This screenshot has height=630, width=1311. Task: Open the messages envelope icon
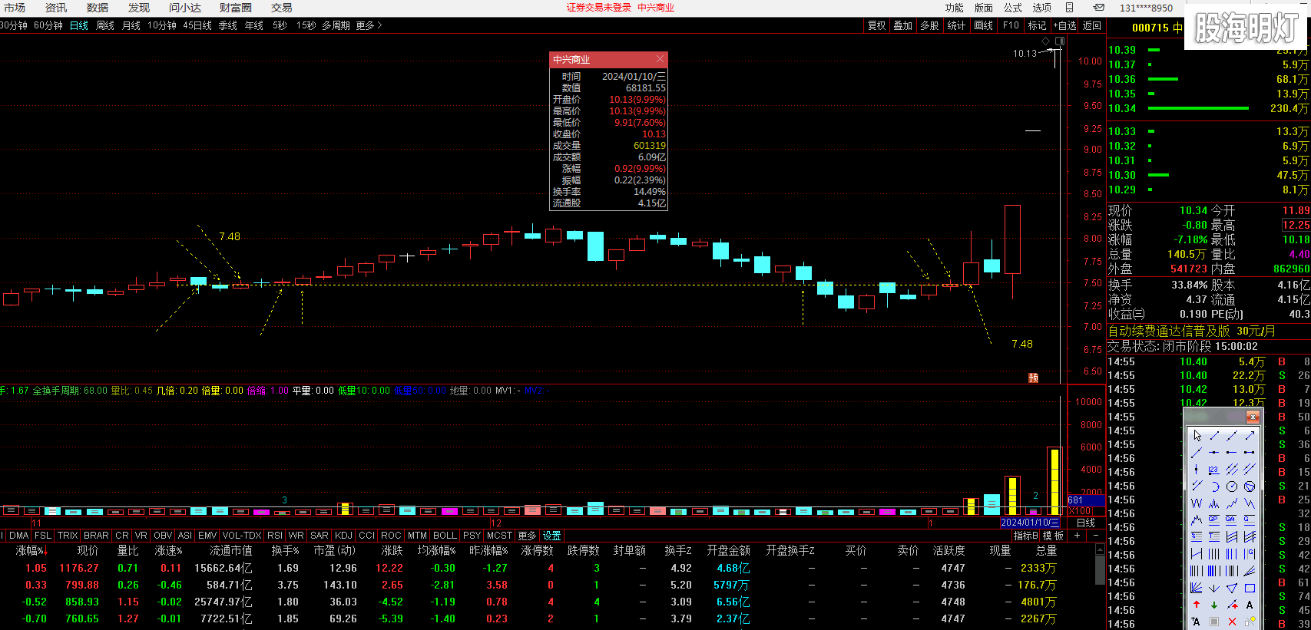pyautogui.click(x=1099, y=8)
